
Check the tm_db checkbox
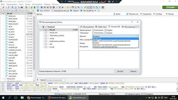tap(46, 47)
